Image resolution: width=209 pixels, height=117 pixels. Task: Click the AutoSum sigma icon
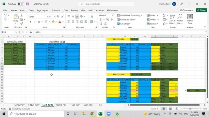pos(164,15)
